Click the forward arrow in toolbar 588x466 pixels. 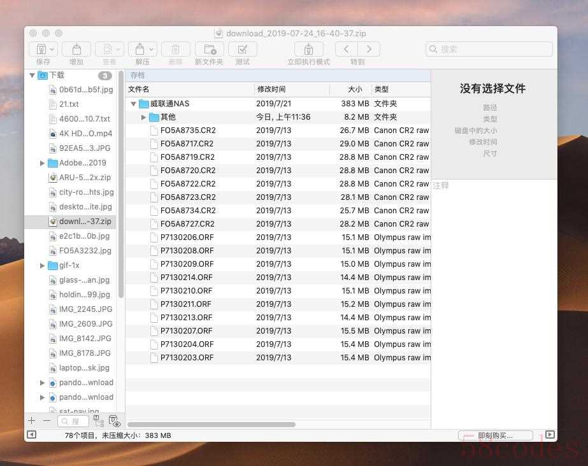(x=369, y=50)
